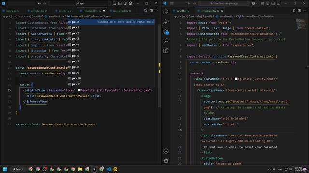
Task: Split right editor to the right
Action: click(299, 11)
